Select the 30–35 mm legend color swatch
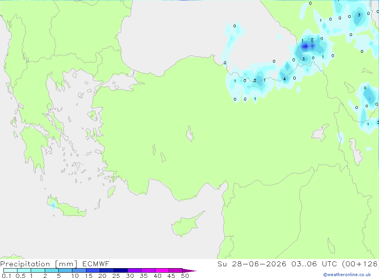This screenshot has width=379, height=278. (x=135, y=270)
